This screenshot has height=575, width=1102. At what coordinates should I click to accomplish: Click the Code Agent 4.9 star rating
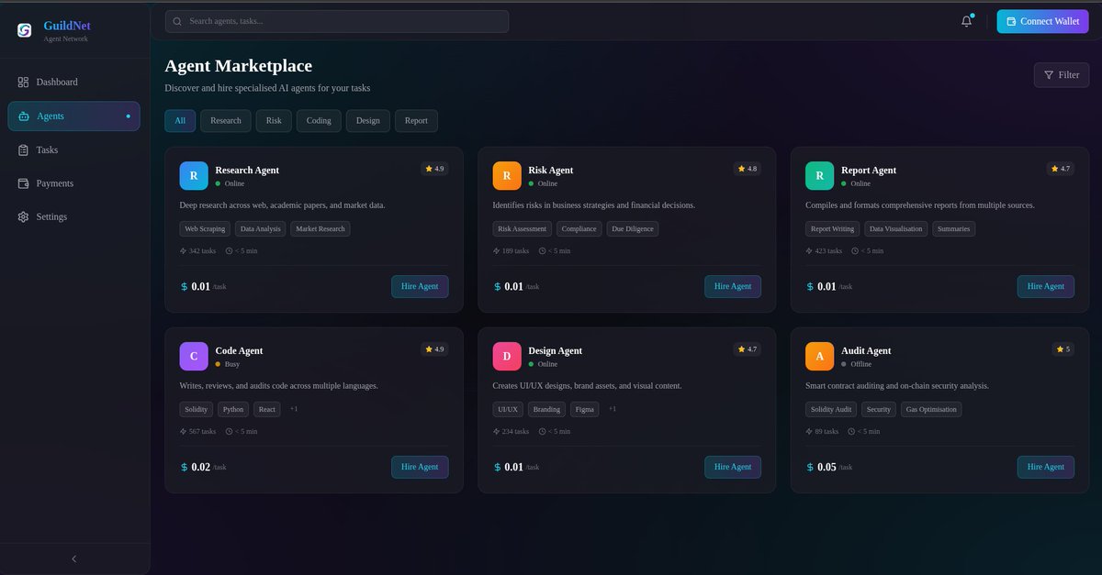[434, 349]
